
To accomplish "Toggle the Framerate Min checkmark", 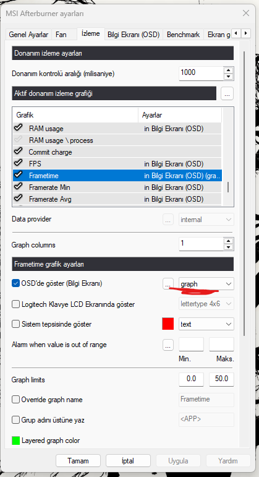I will click(x=19, y=186).
